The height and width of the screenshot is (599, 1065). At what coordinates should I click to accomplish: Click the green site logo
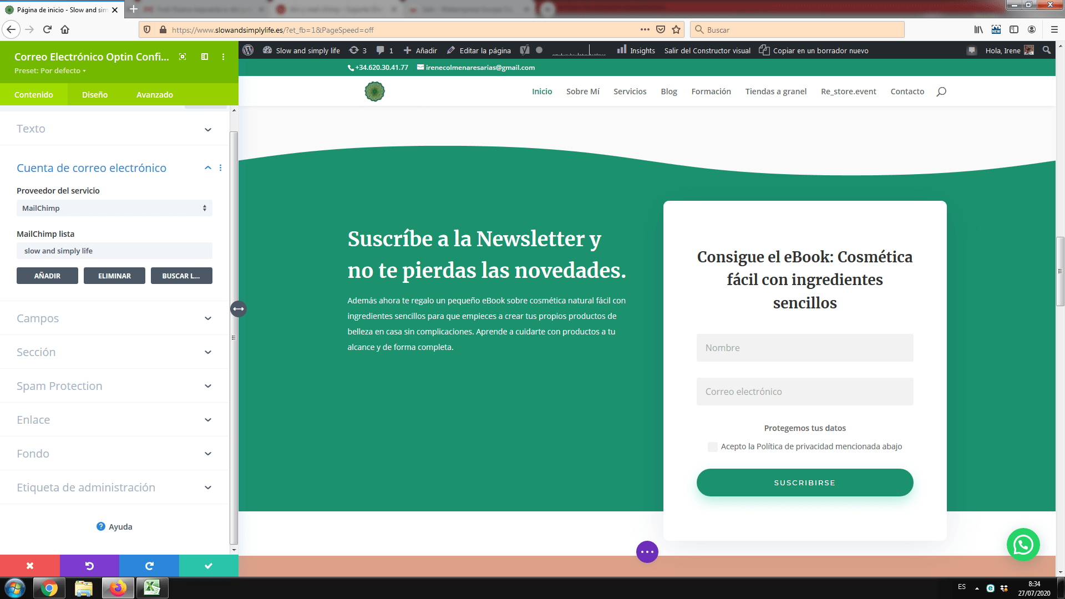click(374, 92)
